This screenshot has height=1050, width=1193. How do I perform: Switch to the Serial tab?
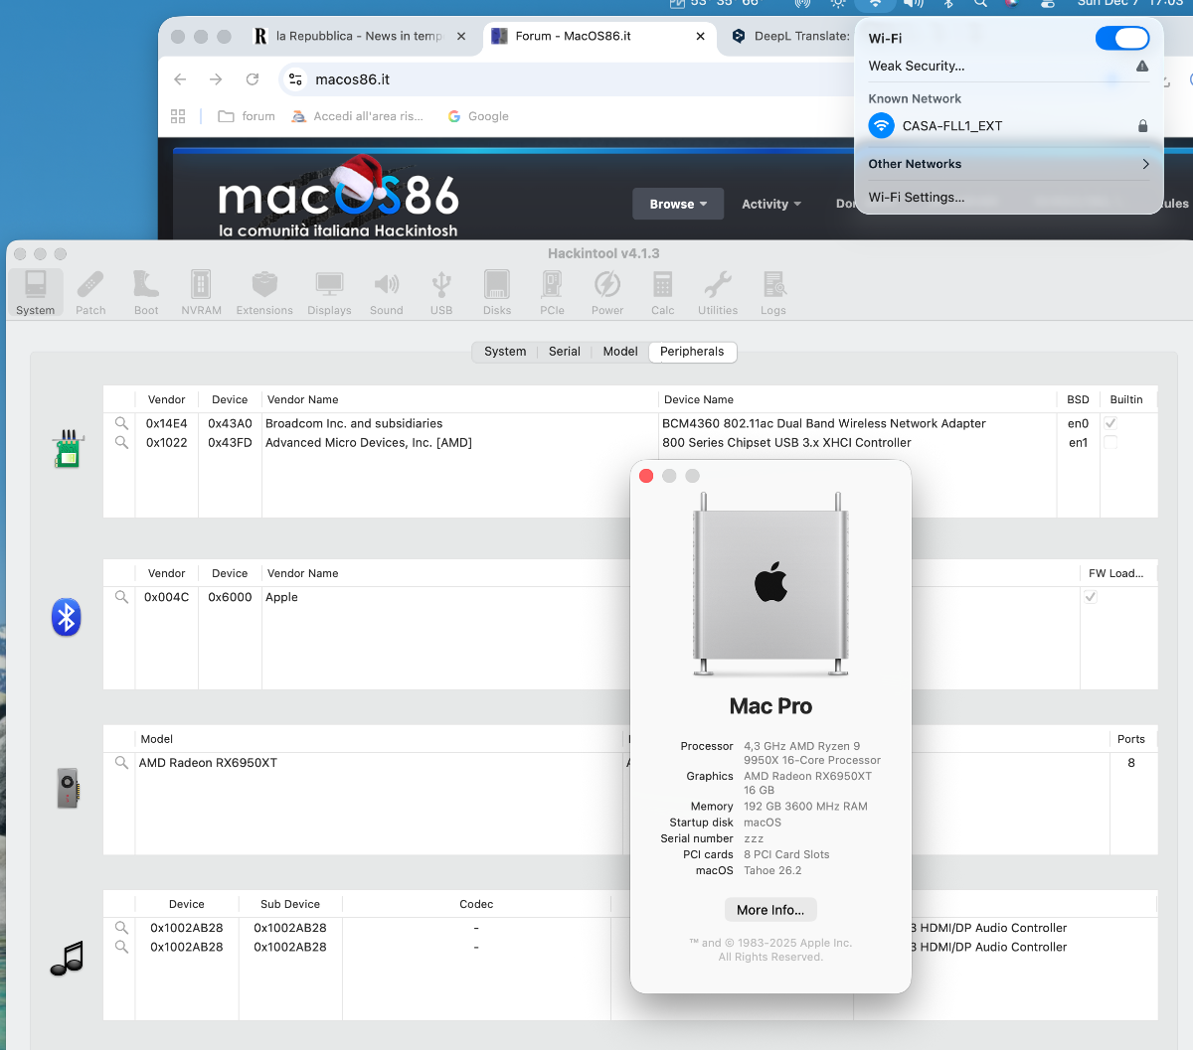[564, 352]
